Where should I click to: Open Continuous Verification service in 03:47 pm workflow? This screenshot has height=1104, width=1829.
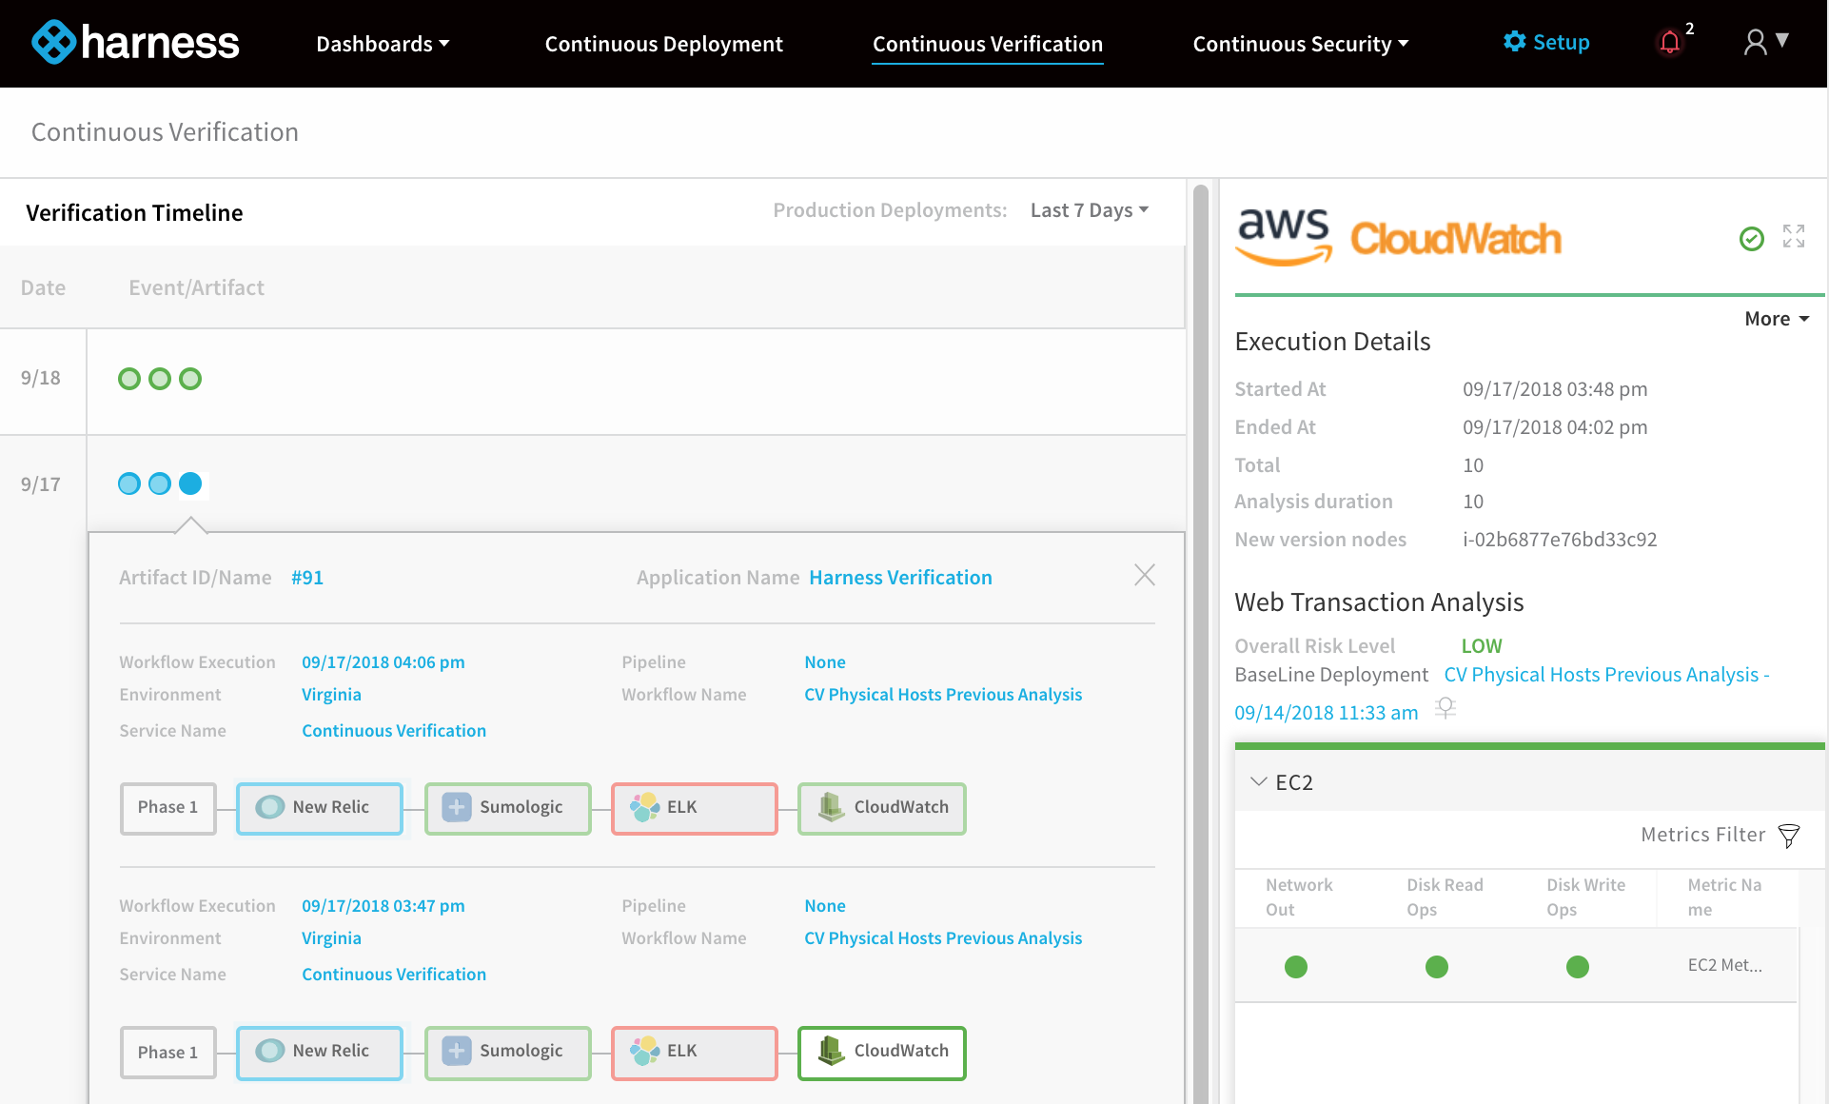point(394,975)
